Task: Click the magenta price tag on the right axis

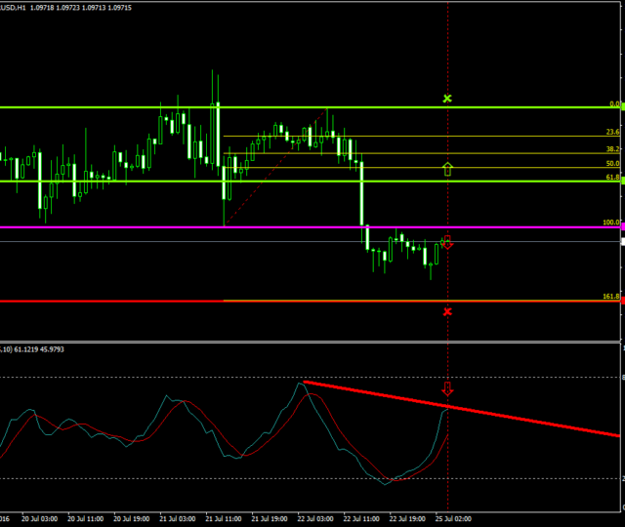Action: coord(621,227)
